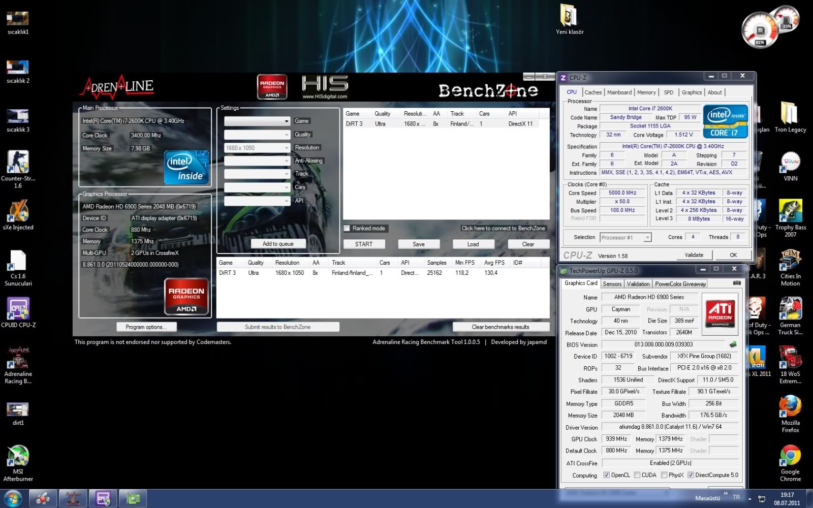813x508 pixels.
Task: Toggle the CUDA checkbox in GPU-Z
Action: 637,475
